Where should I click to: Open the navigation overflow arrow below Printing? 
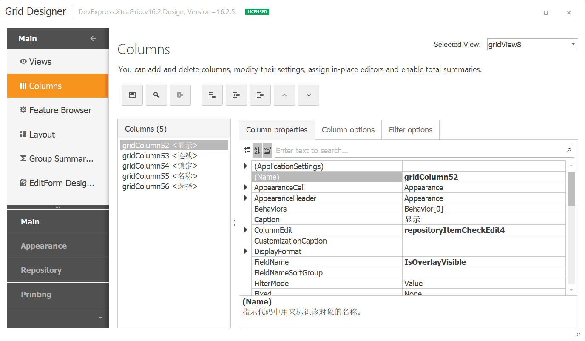click(x=100, y=318)
